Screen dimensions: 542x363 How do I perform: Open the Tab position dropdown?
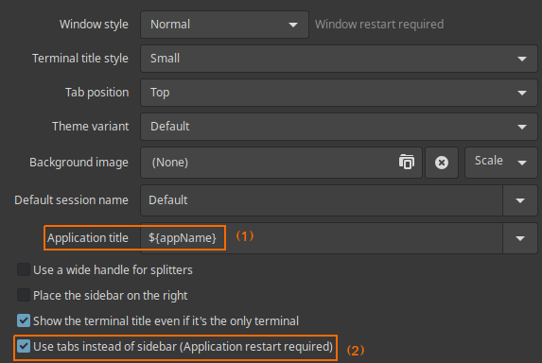pos(339,93)
